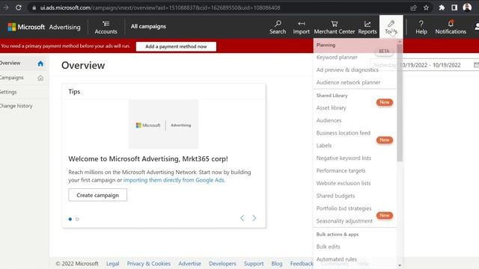Click the home icon beside Campaigns
This screenshot has height=269, width=479.
pos(40,78)
